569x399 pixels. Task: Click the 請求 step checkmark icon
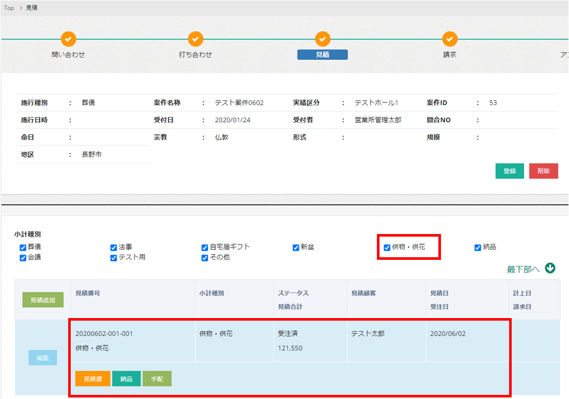click(x=450, y=39)
